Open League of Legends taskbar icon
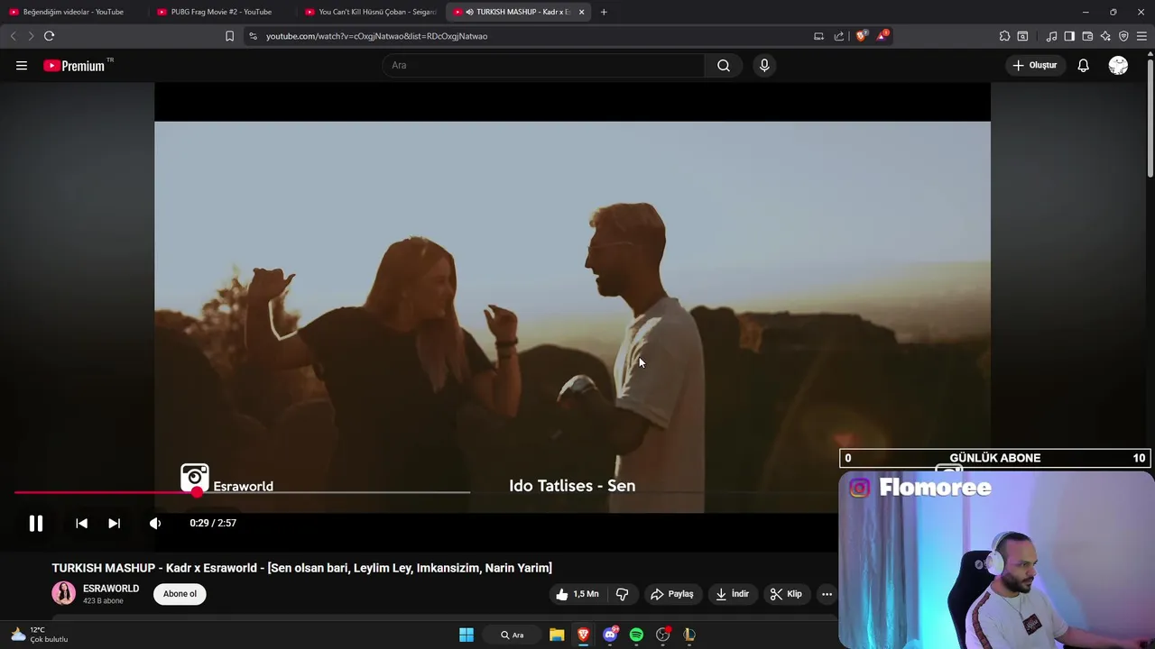1155x649 pixels. [x=689, y=635]
